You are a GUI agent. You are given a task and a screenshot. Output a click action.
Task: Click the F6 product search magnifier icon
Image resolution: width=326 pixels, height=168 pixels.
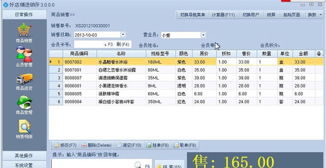pyautogui.click(x=138, y=165)
